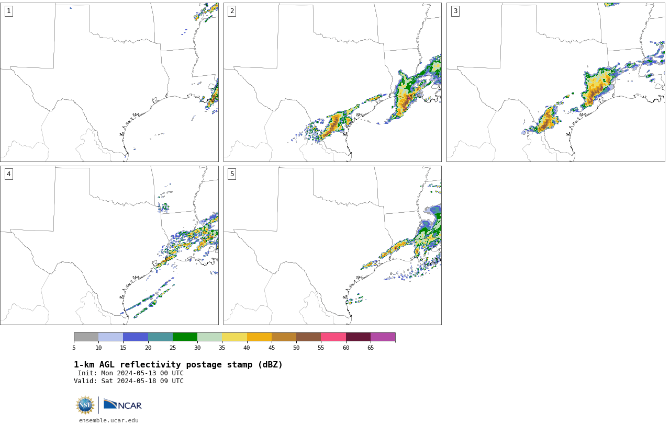Click the yellow 35-40 dBZ swatch
This screenshot has height=426, width=670.
tap(234, 337)
